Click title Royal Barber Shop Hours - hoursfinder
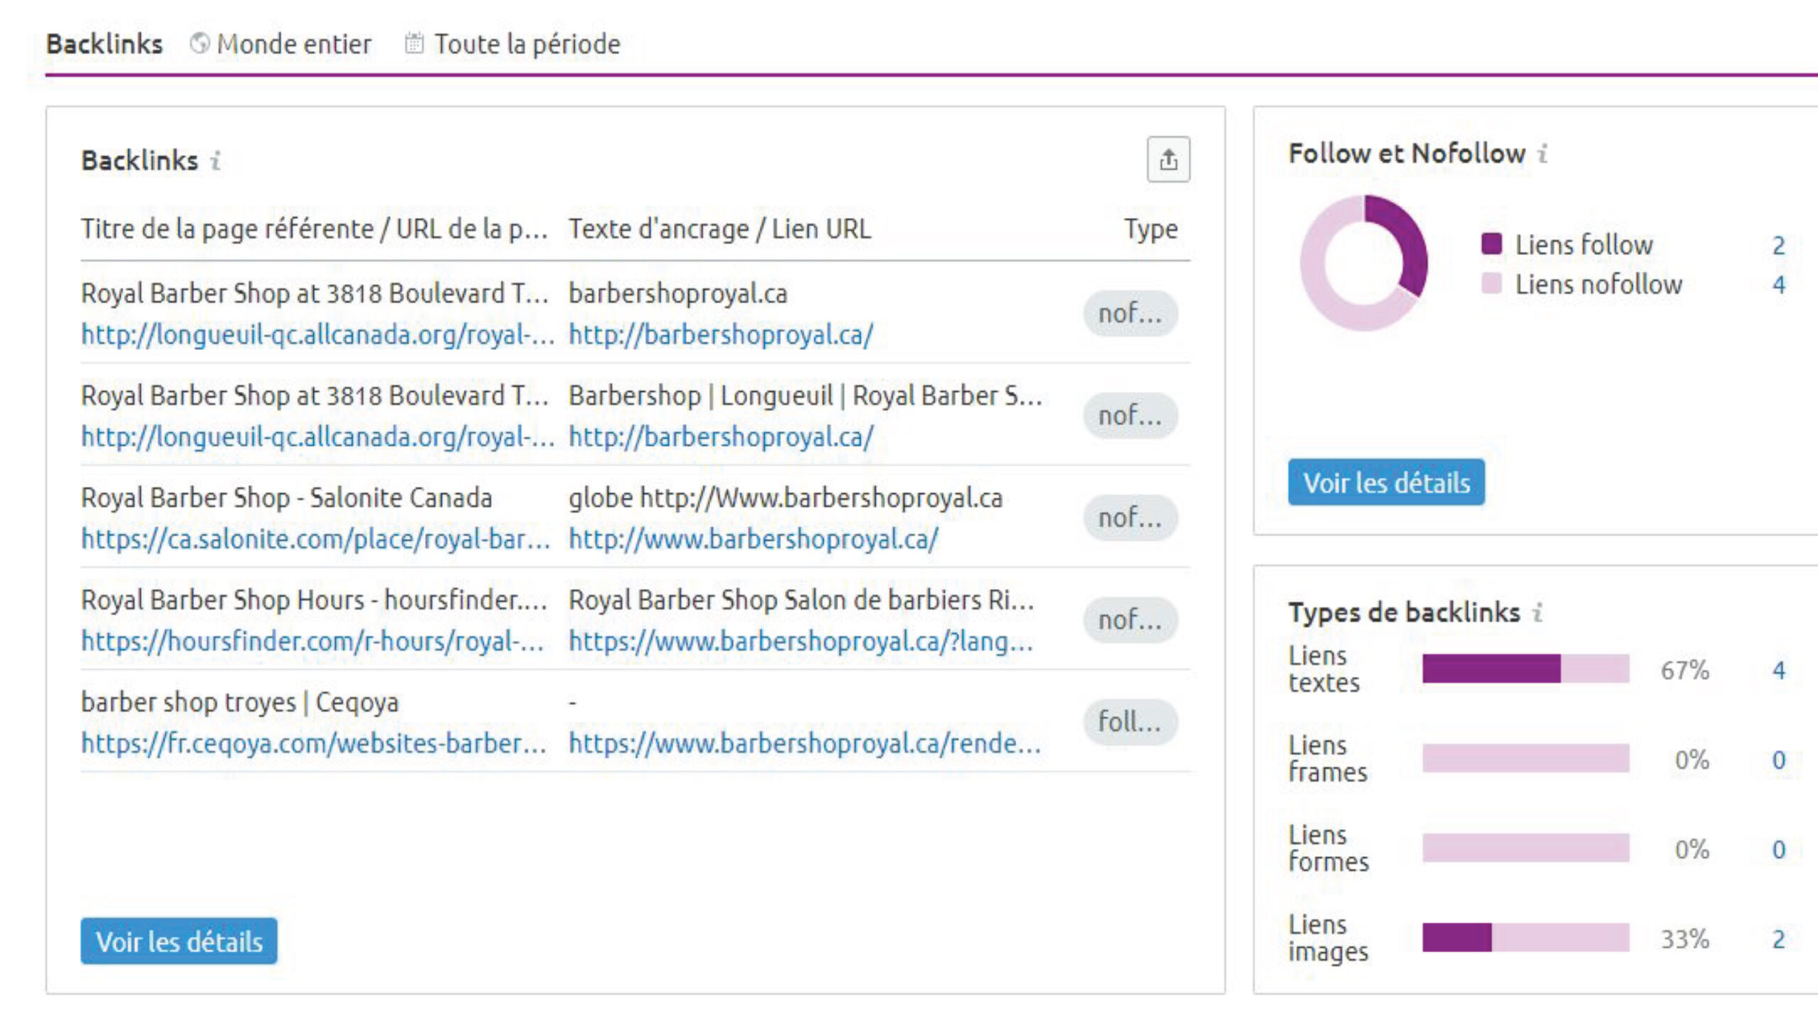Screen dimensions: 1818x1022 pos(314,600)
